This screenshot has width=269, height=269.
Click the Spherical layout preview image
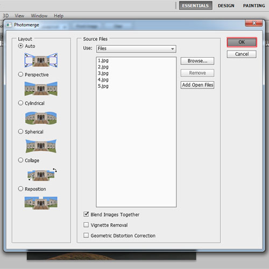pos(41,146)
